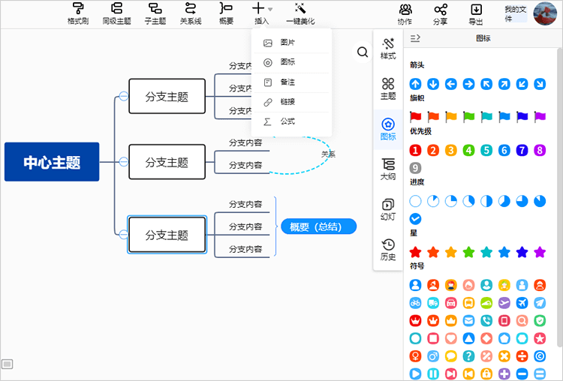Choose 图片 from the insert menu
The height and width of the screenshot is (381, 563).
coord(291,43)
